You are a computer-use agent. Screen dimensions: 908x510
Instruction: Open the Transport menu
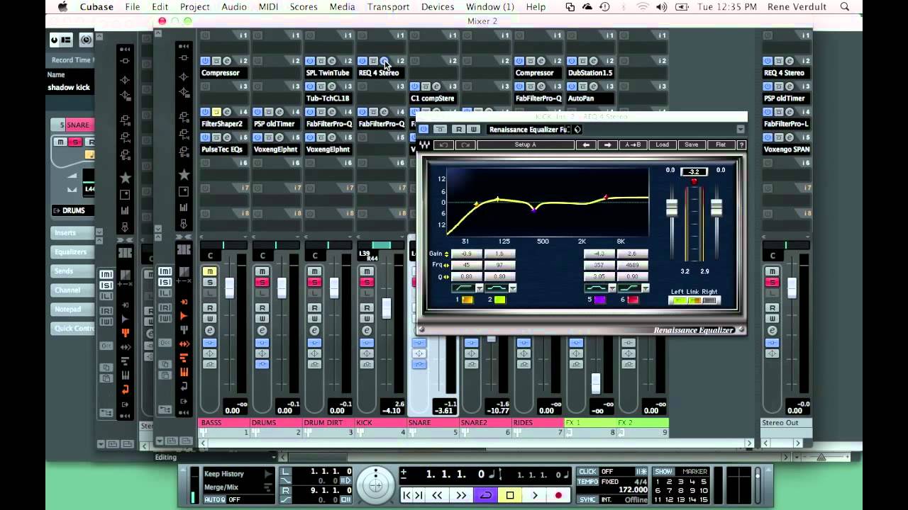coord(388,7)
